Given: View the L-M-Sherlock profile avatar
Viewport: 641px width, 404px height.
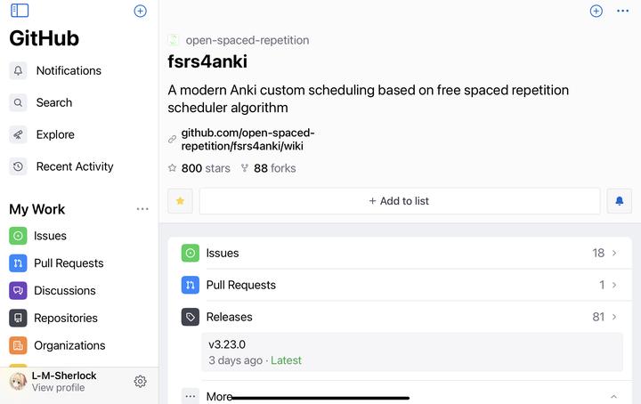Looking at the screenshot, I should coord(18,381).
